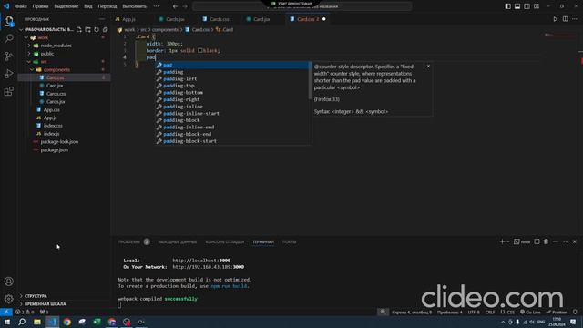This screenshot has height=328, width=583.
Task: Create a new folder in workspace explorer
Action: [x=87, y=29]
